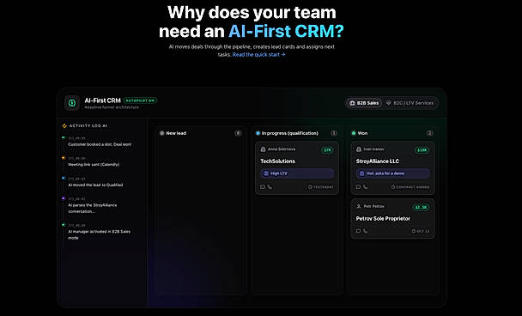Click person icon beside Petr Petrov
The height and width of the screenshot is (316, 522).
[x=359, y=206]
